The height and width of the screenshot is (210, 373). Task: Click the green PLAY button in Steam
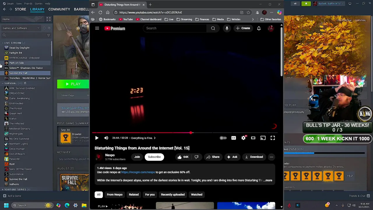[73, 84]
